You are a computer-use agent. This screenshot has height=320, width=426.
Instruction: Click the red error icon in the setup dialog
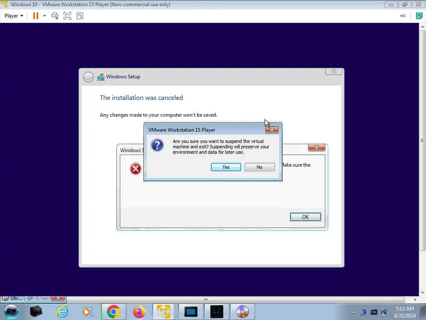coord(135,169)
